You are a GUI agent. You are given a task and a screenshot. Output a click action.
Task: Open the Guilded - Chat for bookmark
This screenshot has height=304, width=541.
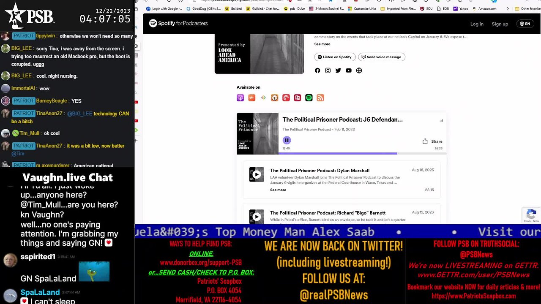pyautogui.click(x=262, y=8)
